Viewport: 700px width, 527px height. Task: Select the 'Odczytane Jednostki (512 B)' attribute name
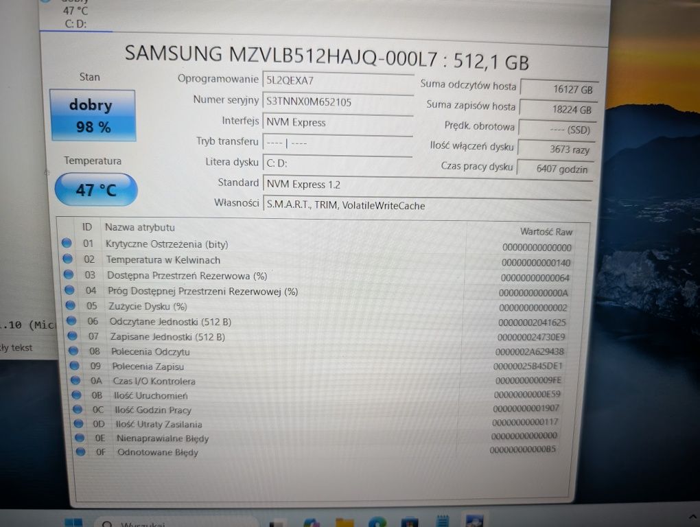pyautogui.click(x=170, y=322)
